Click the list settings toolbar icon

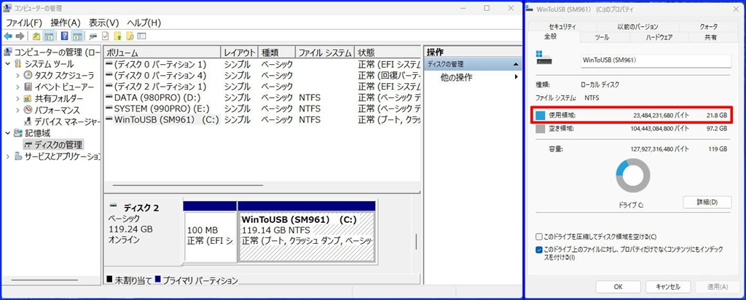141,36
